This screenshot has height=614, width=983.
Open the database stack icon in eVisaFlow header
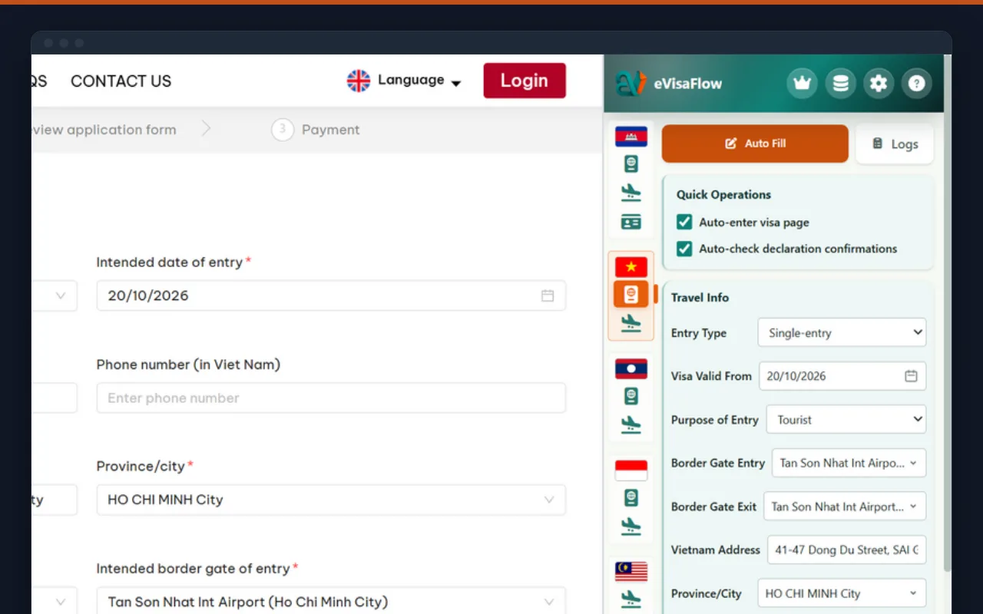click(x=840, y=84)
